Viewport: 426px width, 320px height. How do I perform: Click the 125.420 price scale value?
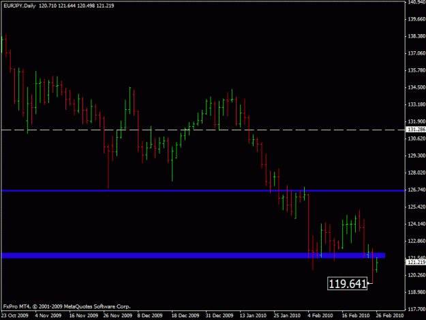[x=416, y=207]
